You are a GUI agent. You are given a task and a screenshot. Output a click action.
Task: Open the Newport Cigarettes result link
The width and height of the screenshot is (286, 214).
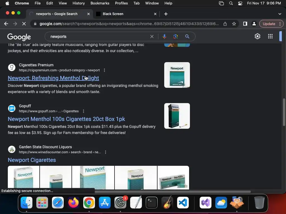click(32, 160)
